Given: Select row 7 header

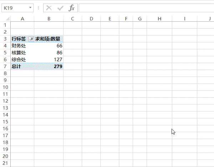Looking at the screenshot, I should [x=5, y=67].
